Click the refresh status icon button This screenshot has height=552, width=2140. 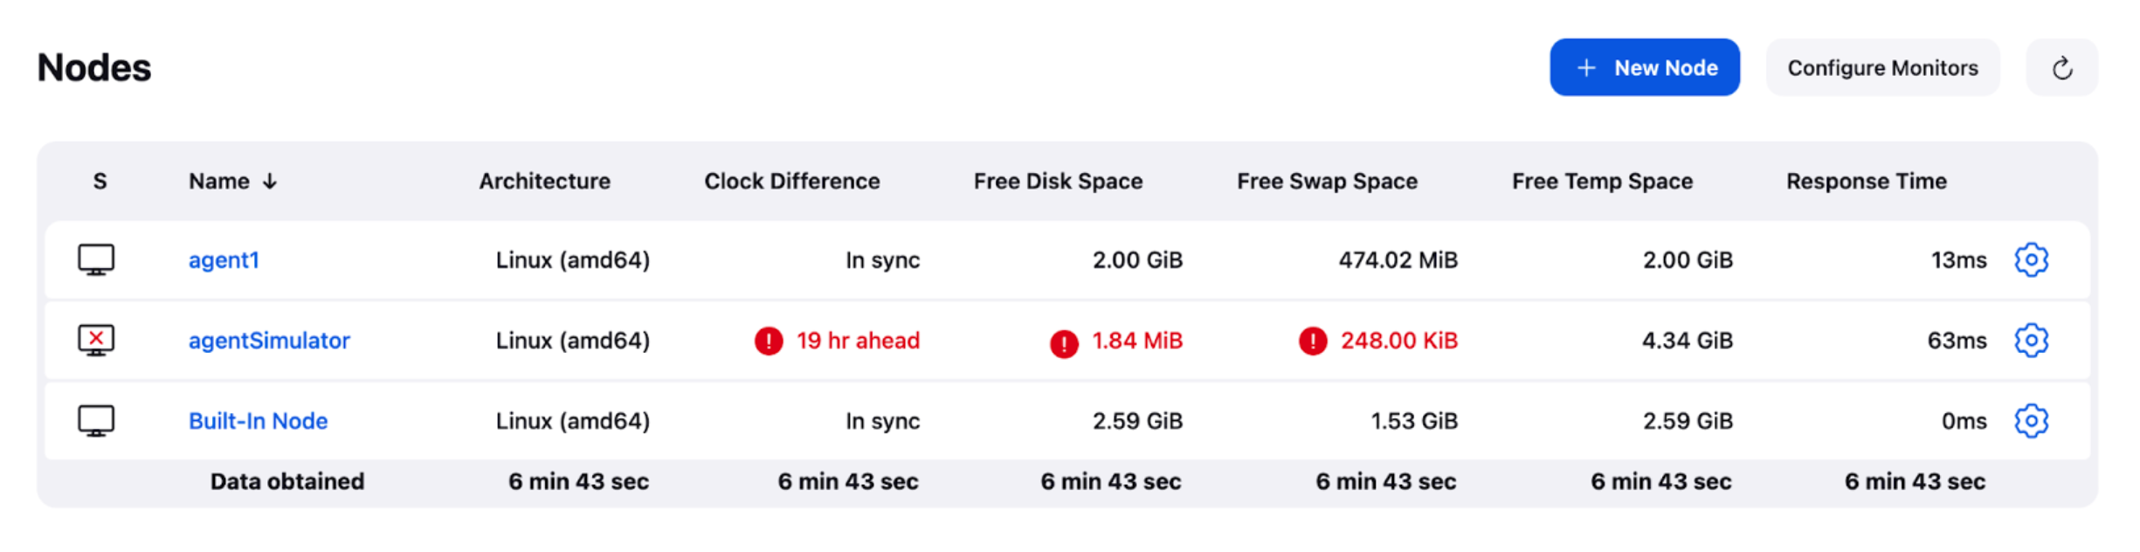2061,67
